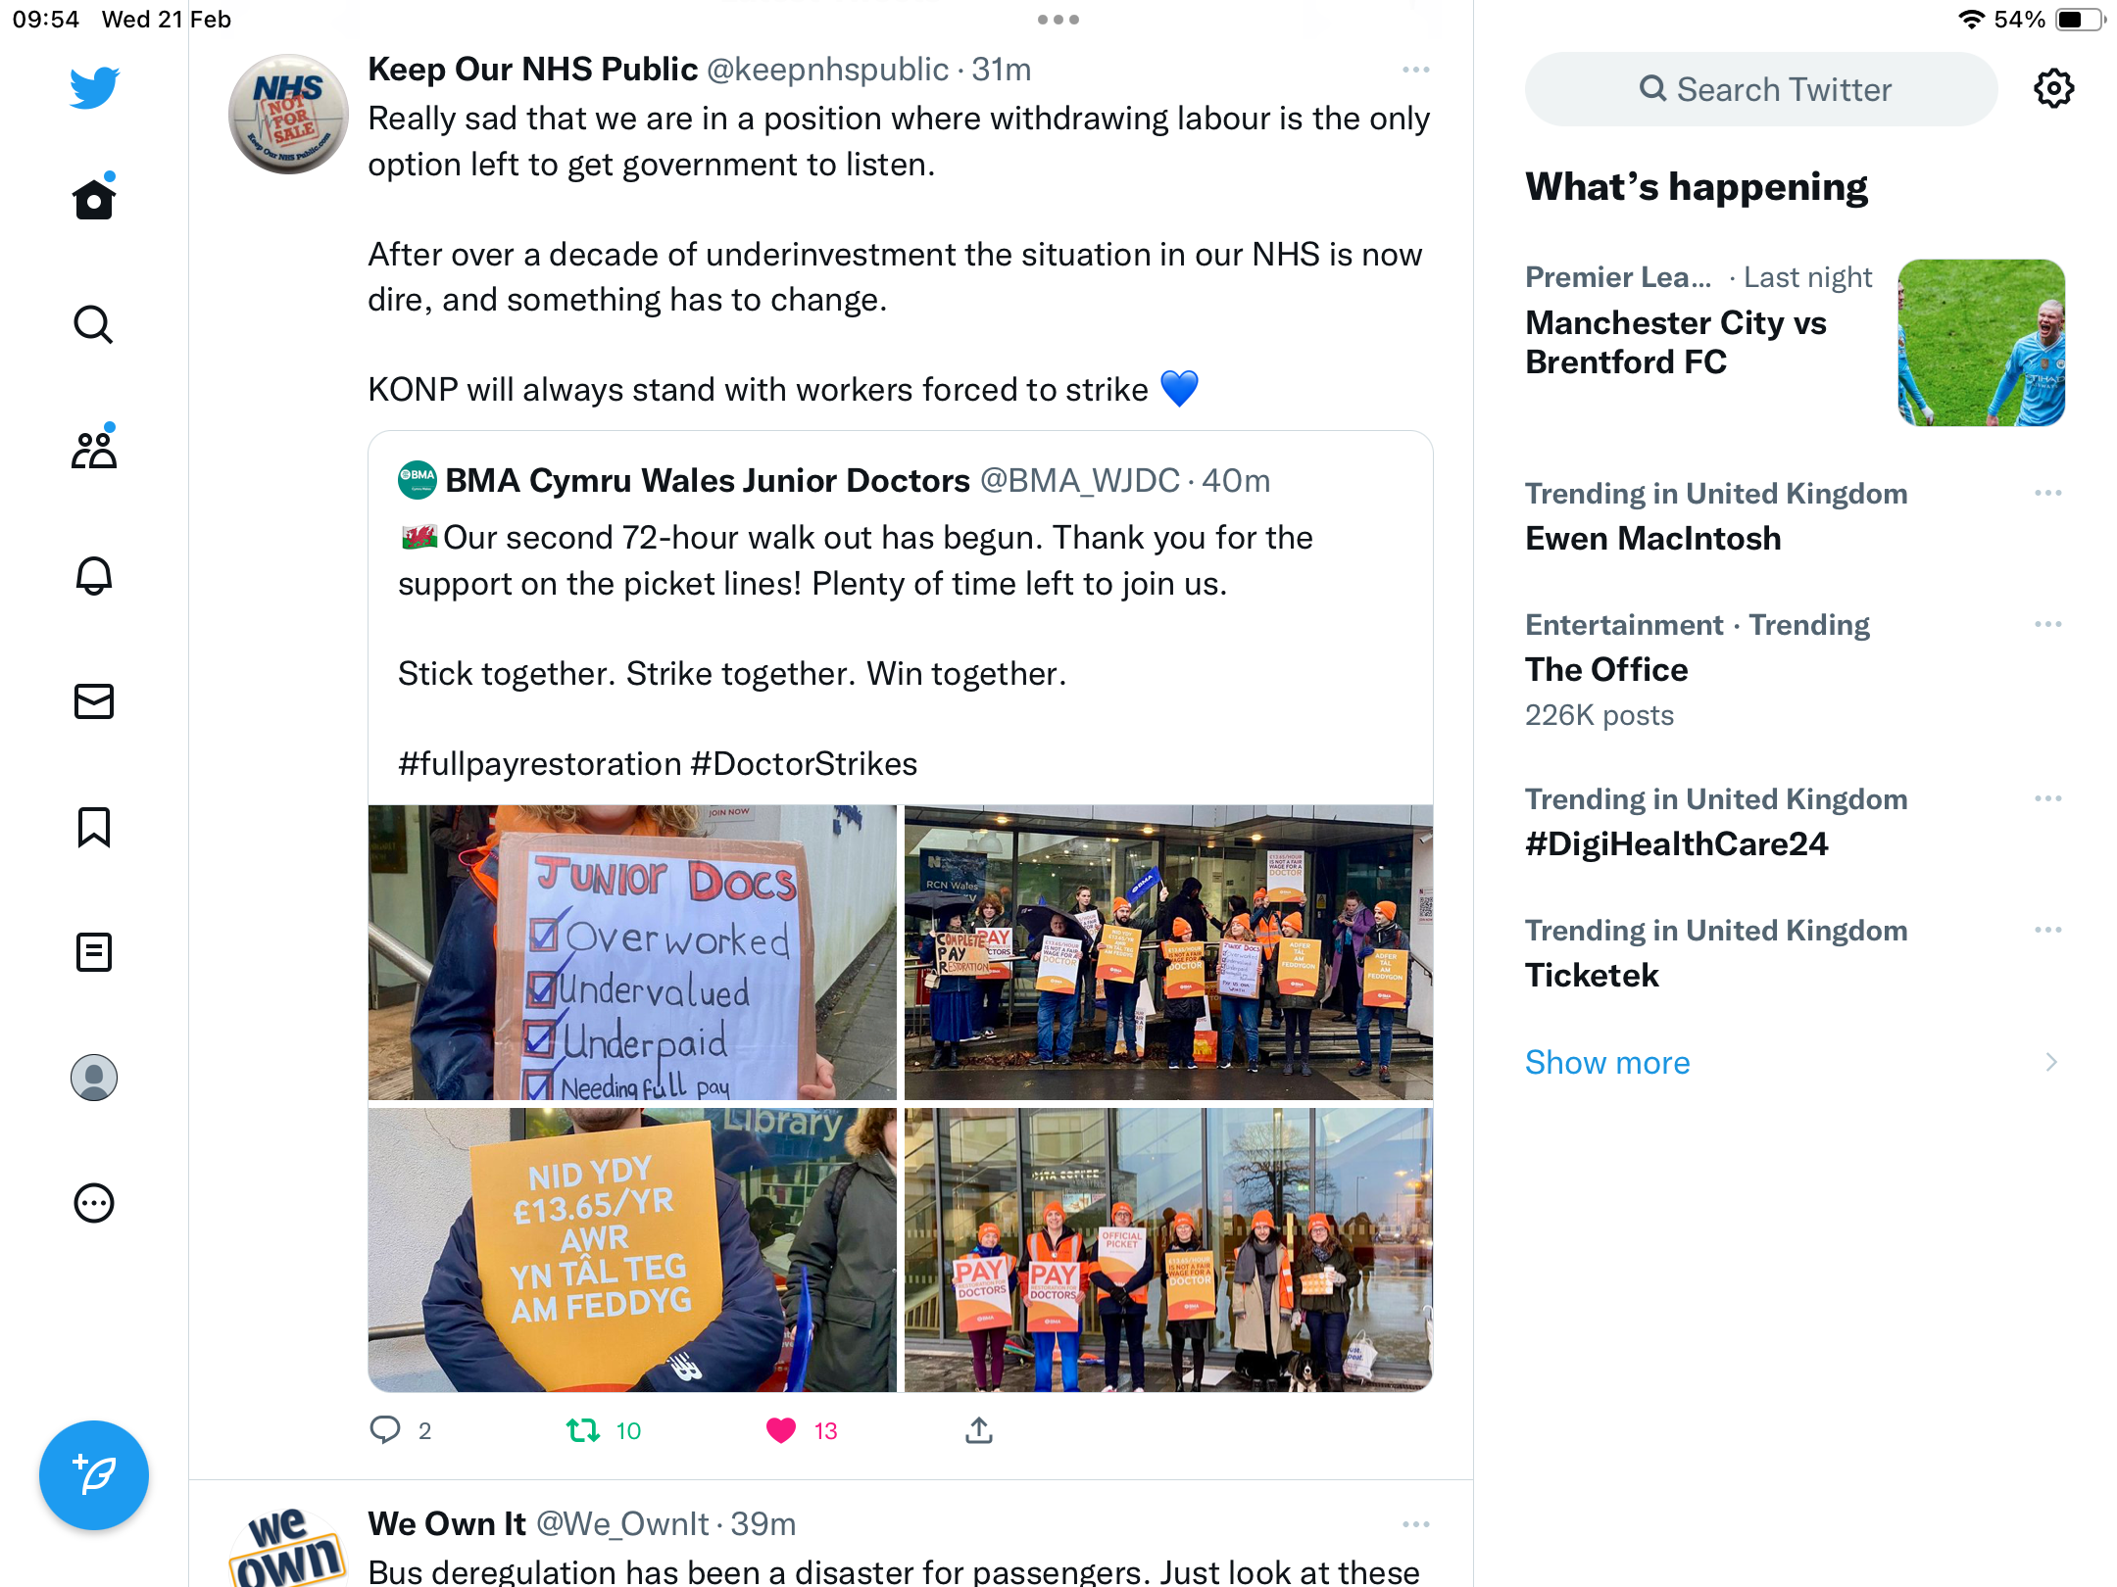
Task: Open the Junior Docs sign photo
Action: click(632, 952)
